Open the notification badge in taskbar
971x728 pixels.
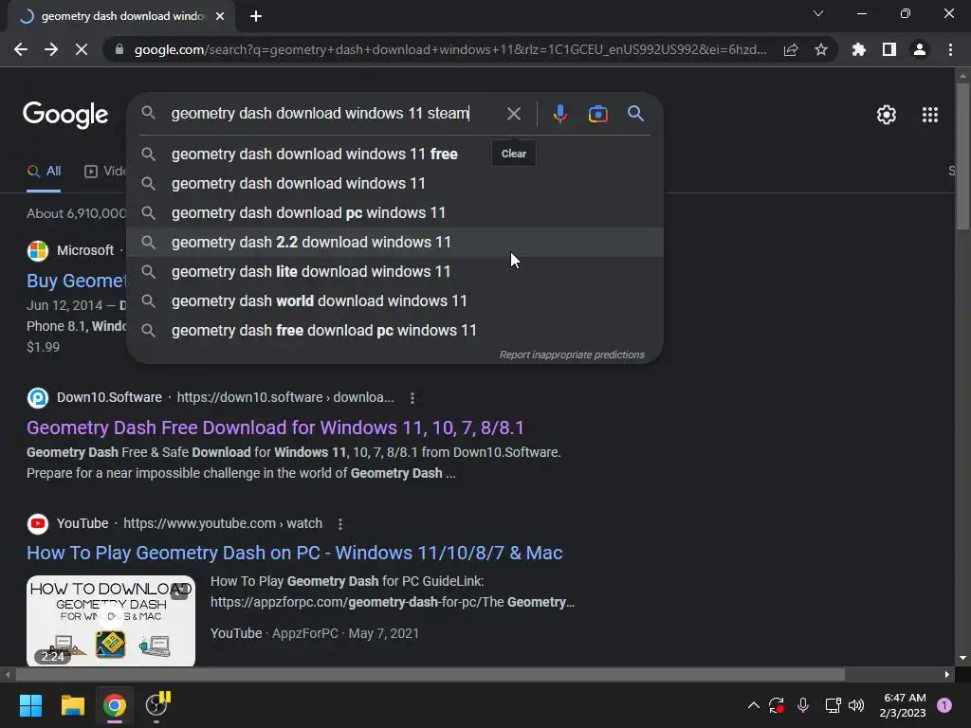pos(944,705)
